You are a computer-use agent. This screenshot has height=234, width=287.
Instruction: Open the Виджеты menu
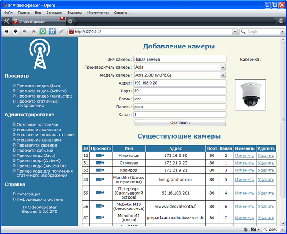[x=74, y=13]
